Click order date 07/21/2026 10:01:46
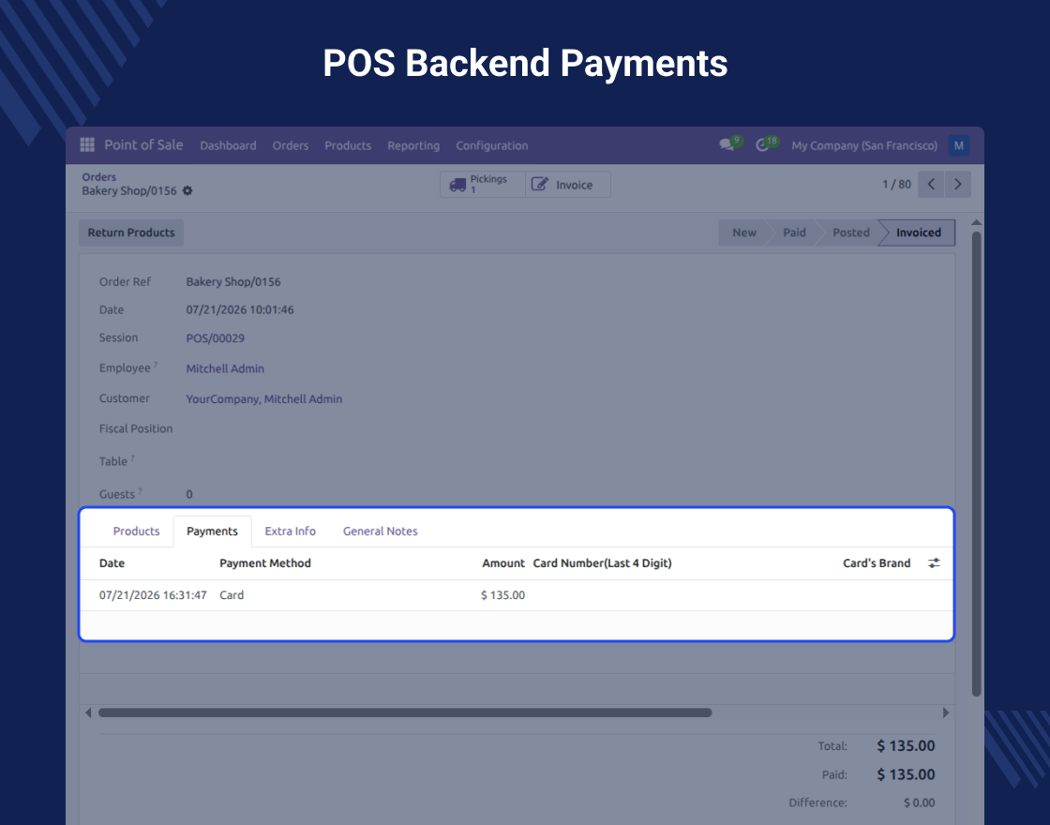The height and width of the screenshot is (825, 1050). tap(240, 310)
